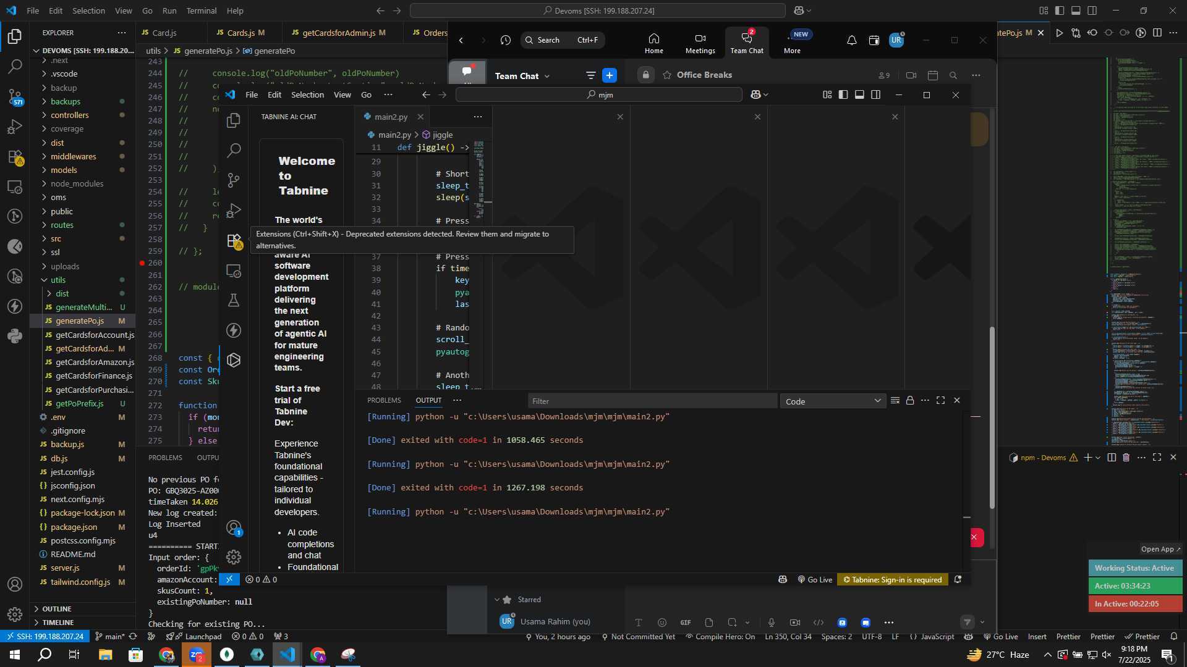
Task: Open Run and Debug in outer activity bar
Action: click(x=15, y=127)
